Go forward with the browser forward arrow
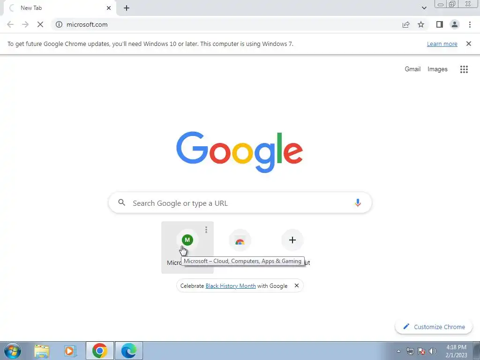 pos(25,24)
